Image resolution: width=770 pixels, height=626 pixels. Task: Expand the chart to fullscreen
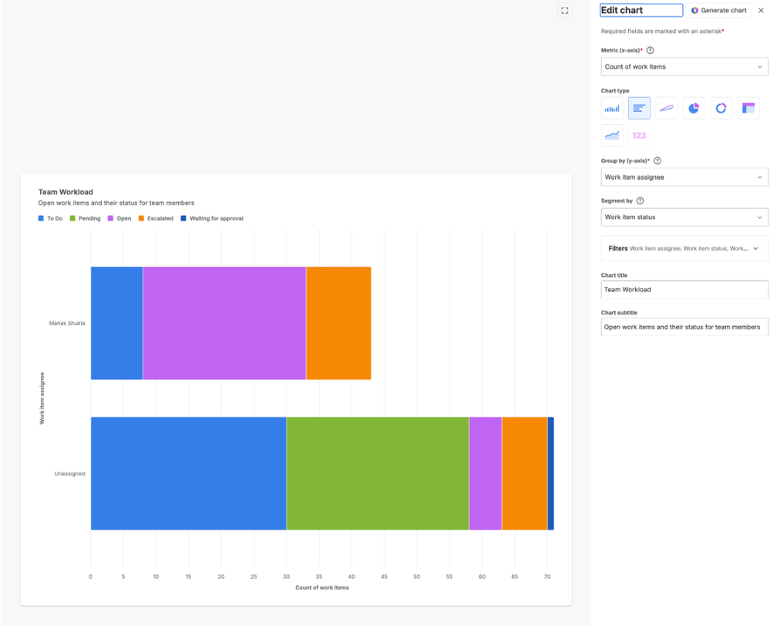[565, 10]
